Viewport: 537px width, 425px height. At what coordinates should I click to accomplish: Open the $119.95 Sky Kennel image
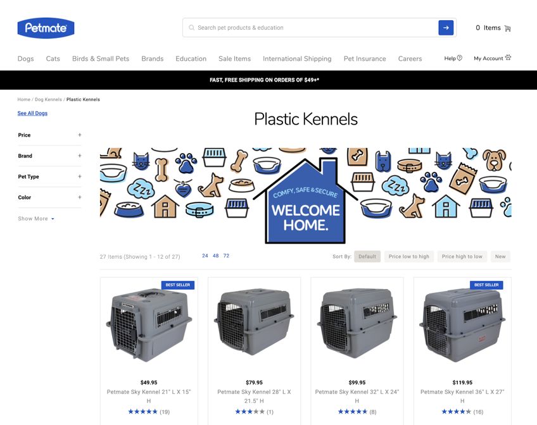point(462,325)
